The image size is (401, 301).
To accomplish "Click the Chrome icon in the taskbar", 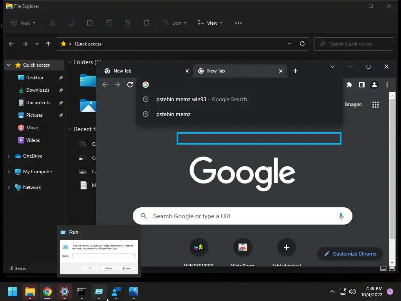I will pos(47,292).
